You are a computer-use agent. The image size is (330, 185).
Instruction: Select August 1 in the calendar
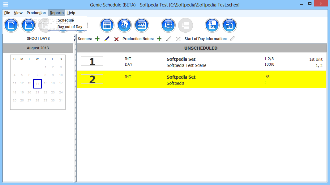(x=45, y=67)
